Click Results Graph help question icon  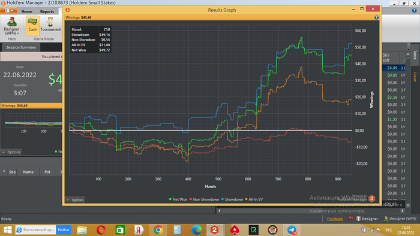click(376, 17)
